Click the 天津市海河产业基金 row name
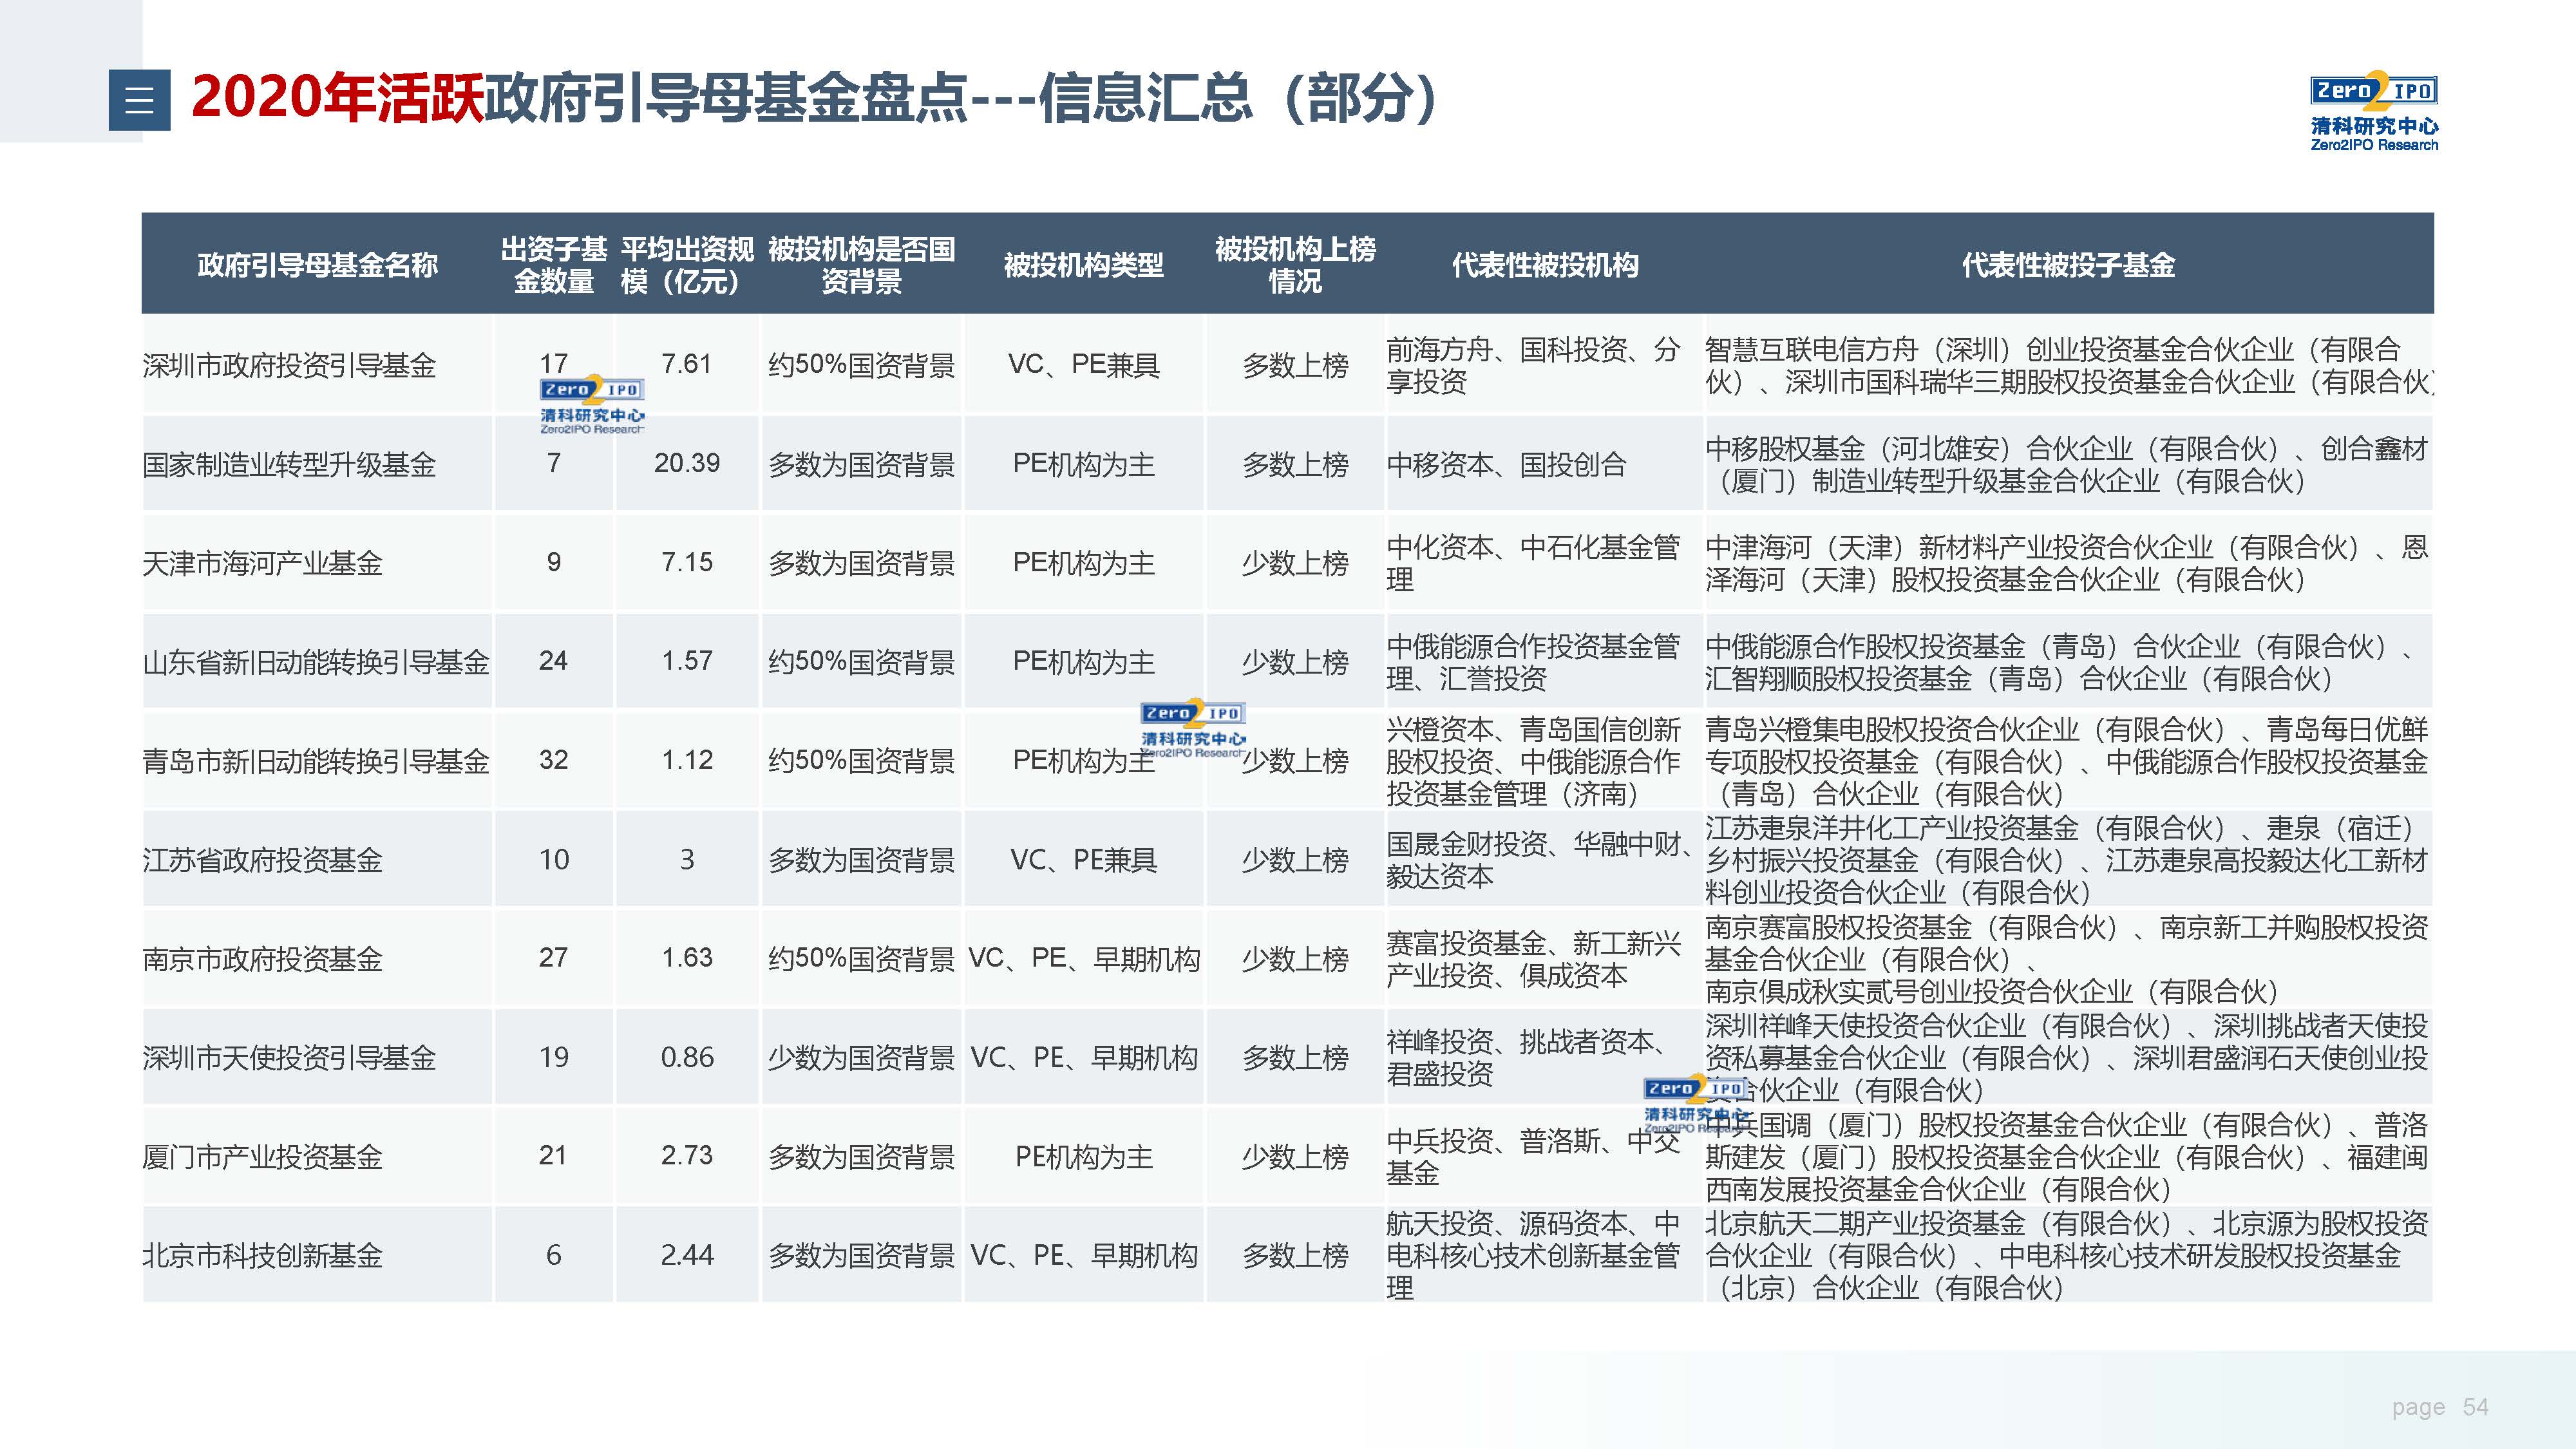The image size is (2576, 1449). coord(263,563)
